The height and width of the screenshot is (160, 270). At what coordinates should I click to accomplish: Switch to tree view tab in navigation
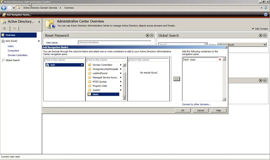click(14, 28)
